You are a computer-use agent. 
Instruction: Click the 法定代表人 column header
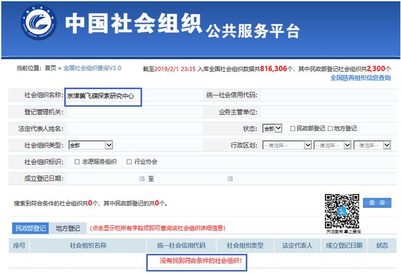tap(297, 246)
